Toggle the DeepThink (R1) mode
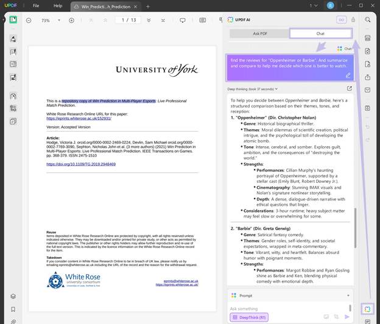 click(248, 317)
